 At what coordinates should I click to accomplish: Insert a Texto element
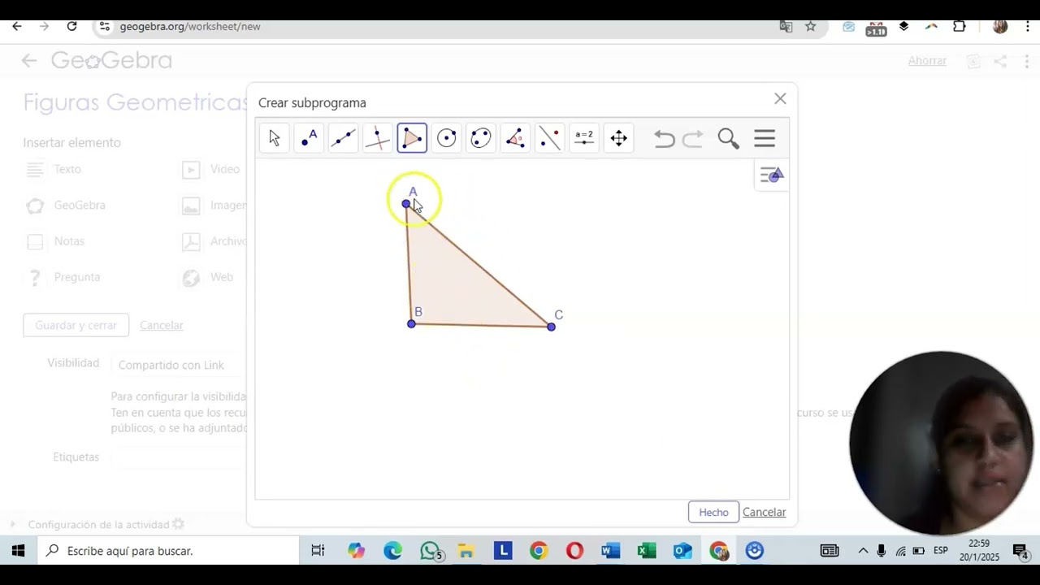tap(54, 169)
